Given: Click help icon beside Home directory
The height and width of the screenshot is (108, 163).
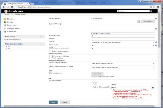Looking at the screenshot, I should pos(156,19).
